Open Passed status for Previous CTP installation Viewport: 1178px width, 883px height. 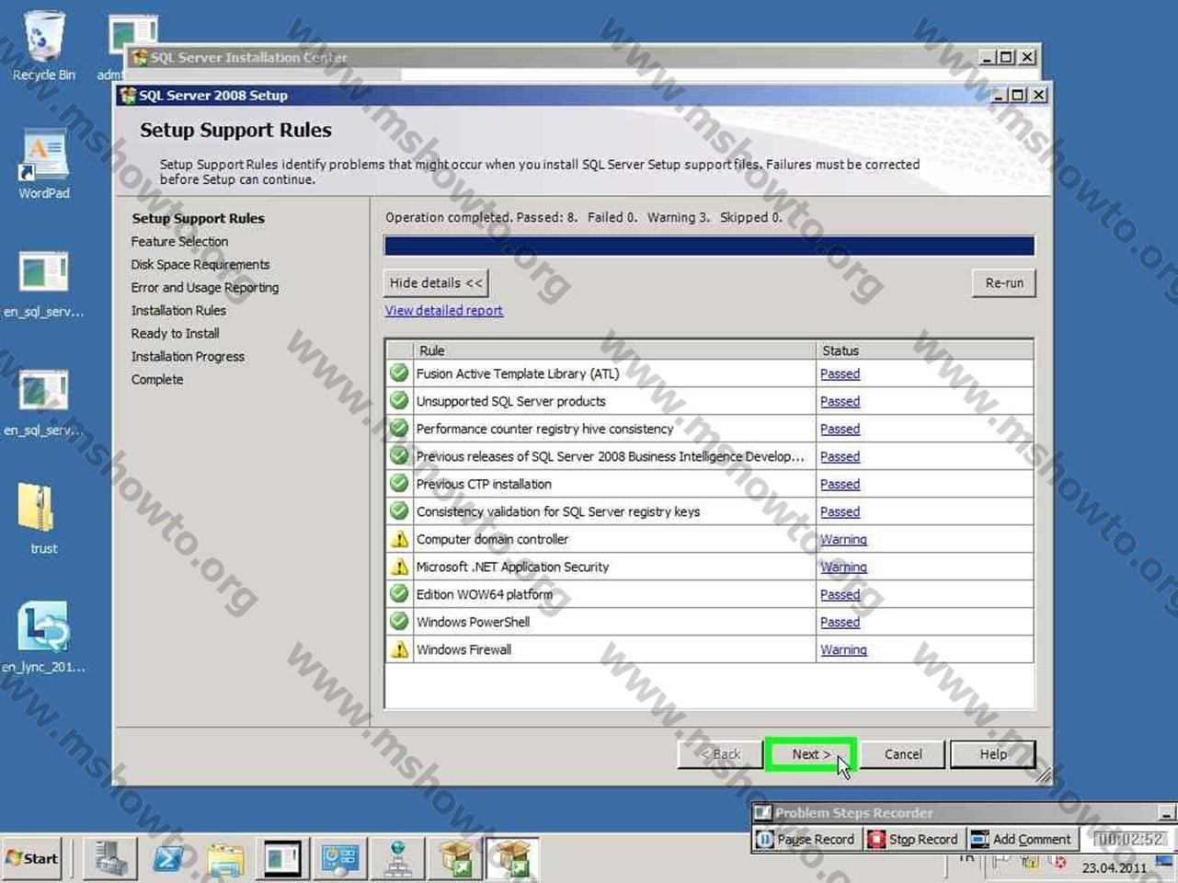(840, 485)
